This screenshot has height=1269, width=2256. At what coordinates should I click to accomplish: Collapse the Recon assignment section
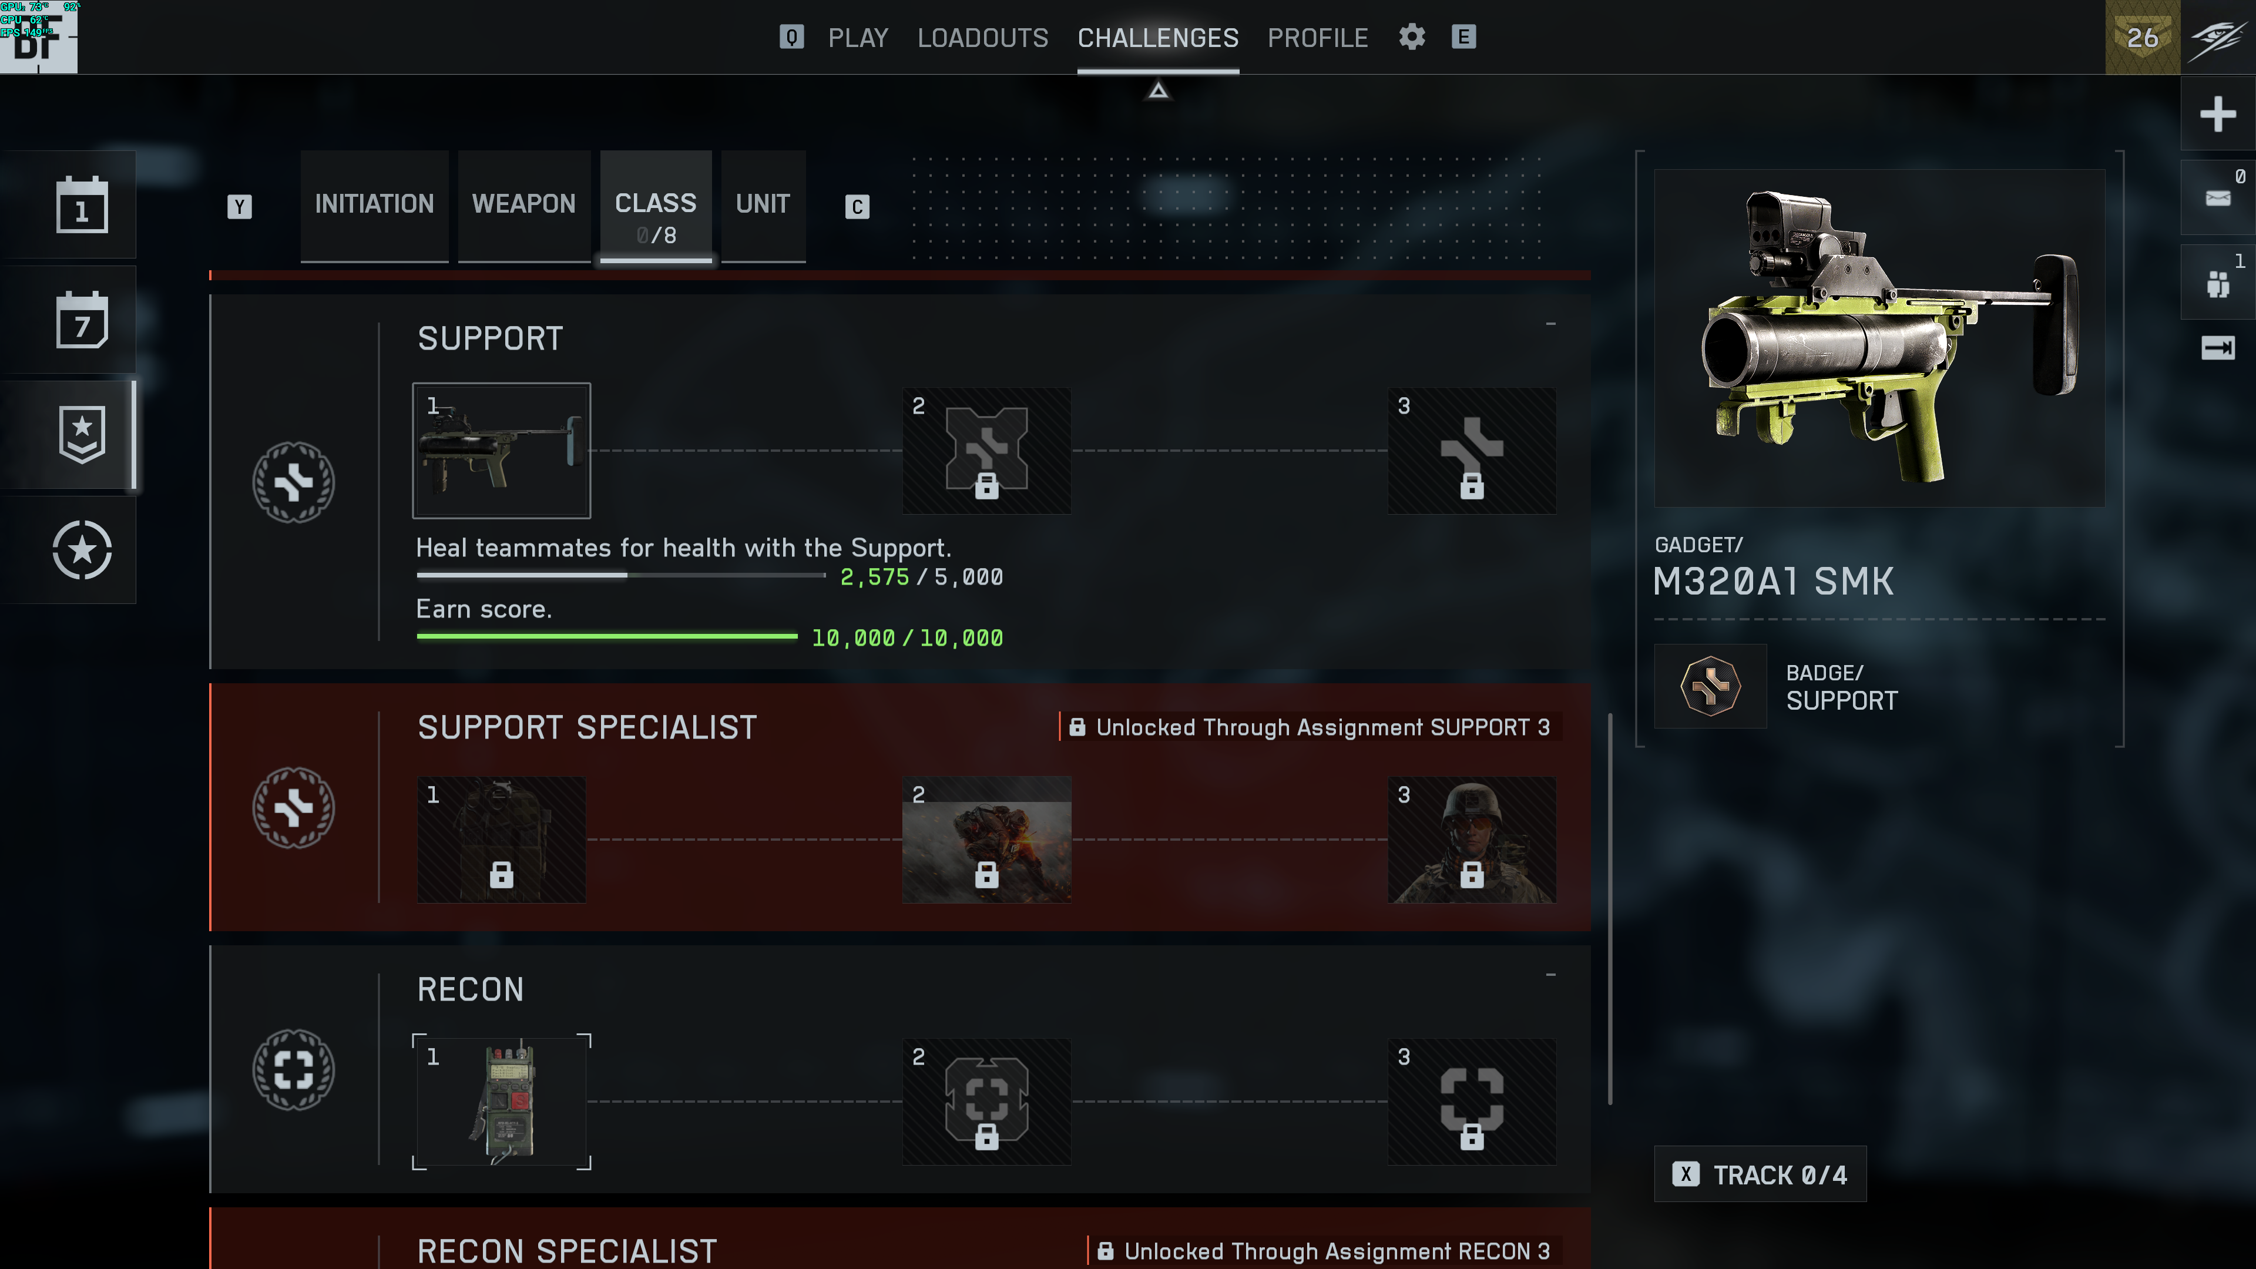[x=1550, y=975]
